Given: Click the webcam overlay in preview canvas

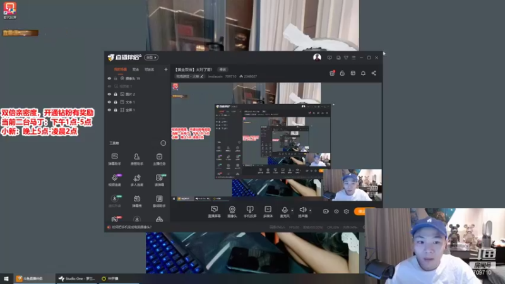Looking at the screenshot, I should pos(352,185).
